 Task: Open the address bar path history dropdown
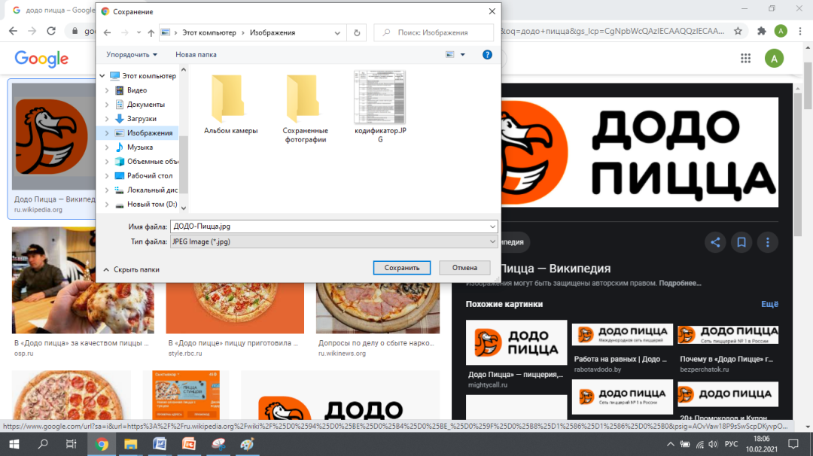(x=337, y=32)
